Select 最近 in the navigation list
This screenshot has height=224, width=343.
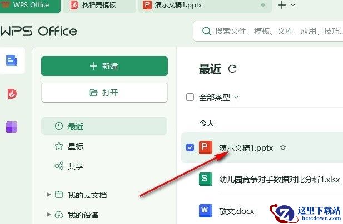click(104, 126)
